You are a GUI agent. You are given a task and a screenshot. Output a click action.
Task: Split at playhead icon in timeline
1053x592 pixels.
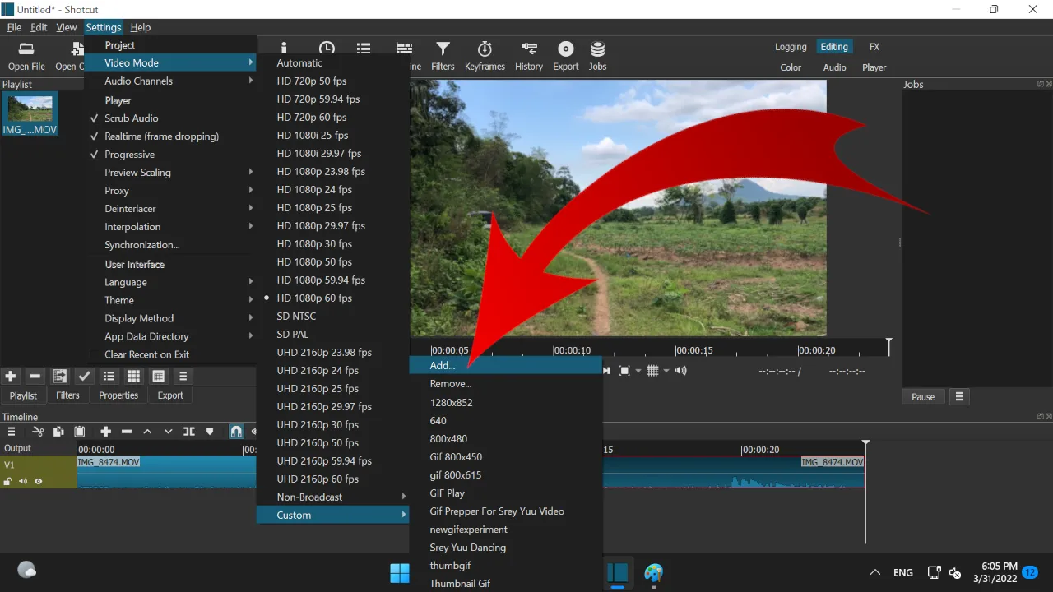pos(189,432)
